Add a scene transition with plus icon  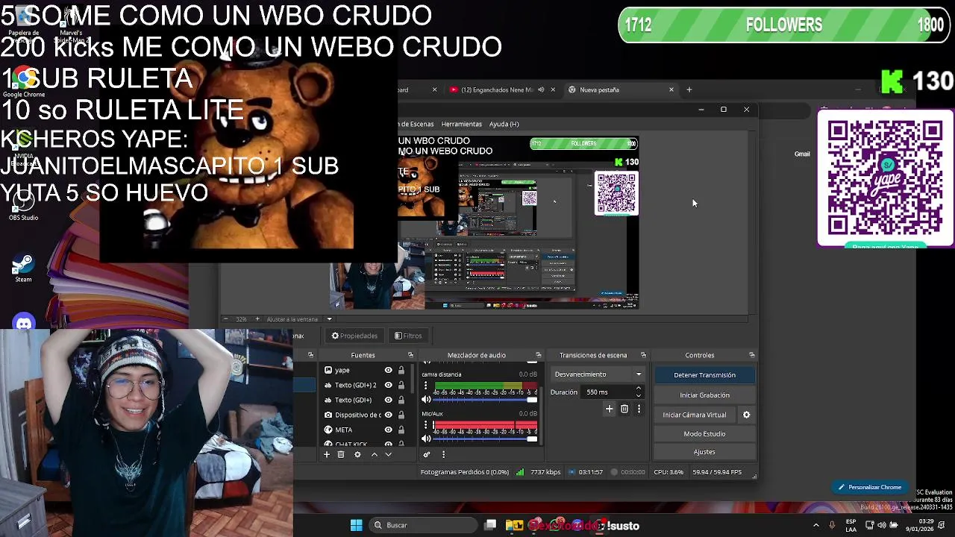[609, 409]
